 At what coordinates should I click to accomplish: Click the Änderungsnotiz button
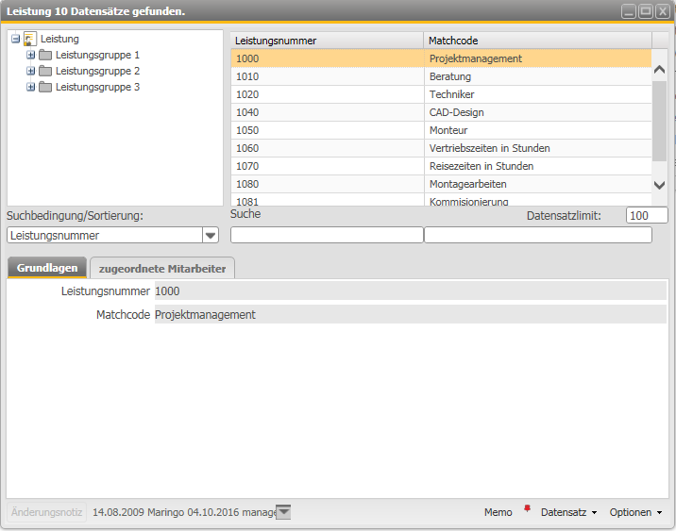click(47, 512)
